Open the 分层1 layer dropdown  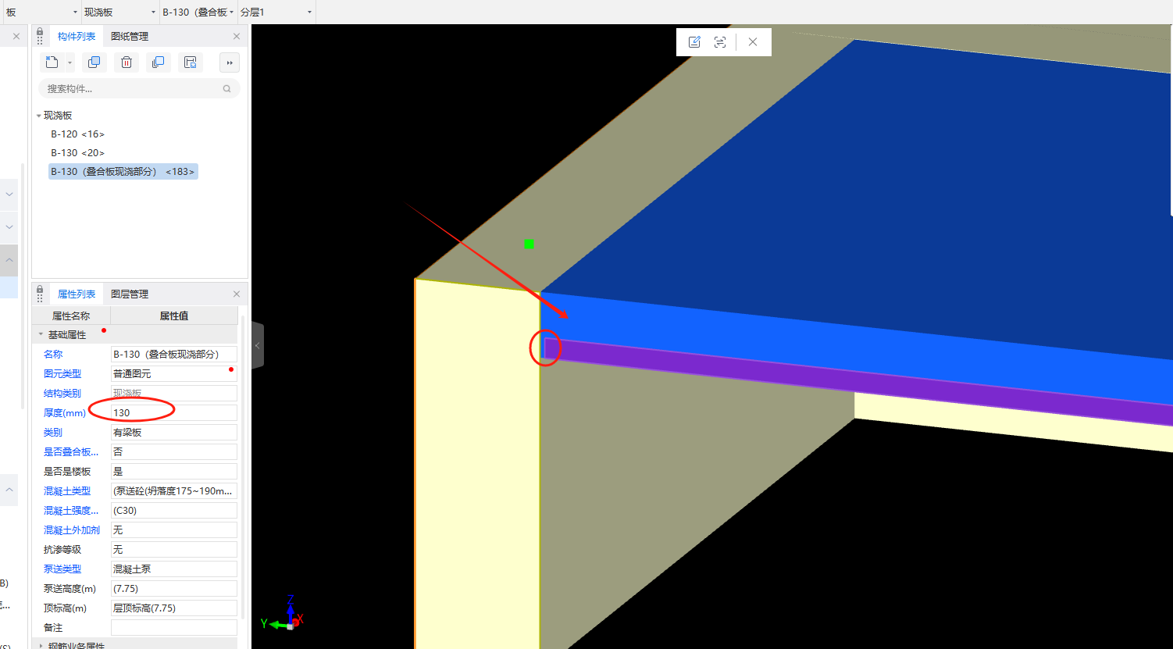pyautogui.click(x=276, y=12)
